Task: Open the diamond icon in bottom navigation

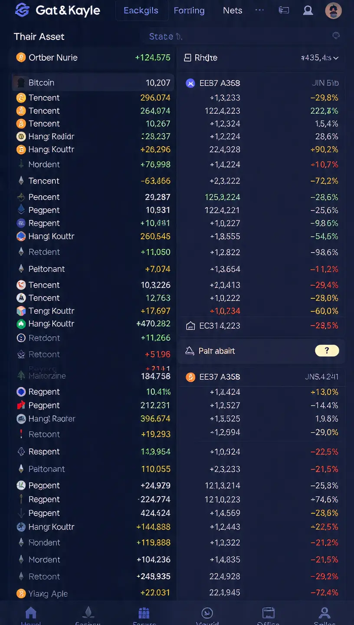Action: coord(88,612)
